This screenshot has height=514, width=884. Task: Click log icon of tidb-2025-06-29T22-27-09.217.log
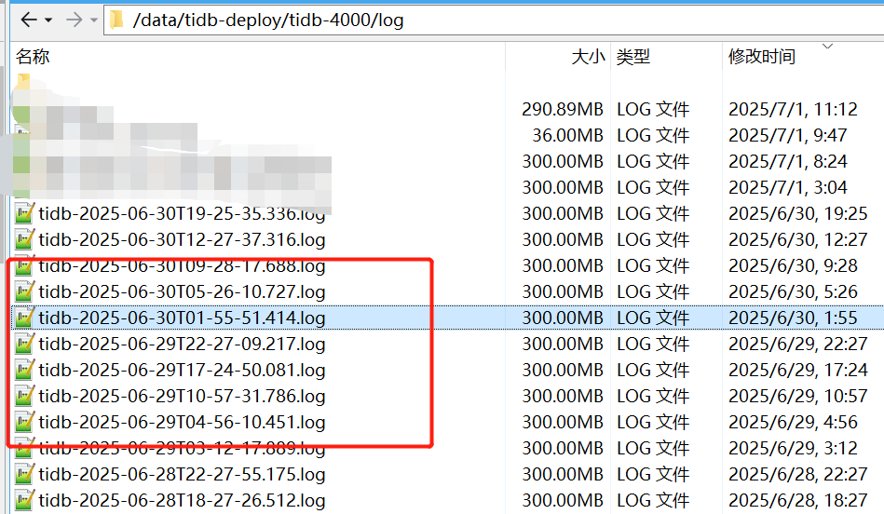click(x=24, y=344)
